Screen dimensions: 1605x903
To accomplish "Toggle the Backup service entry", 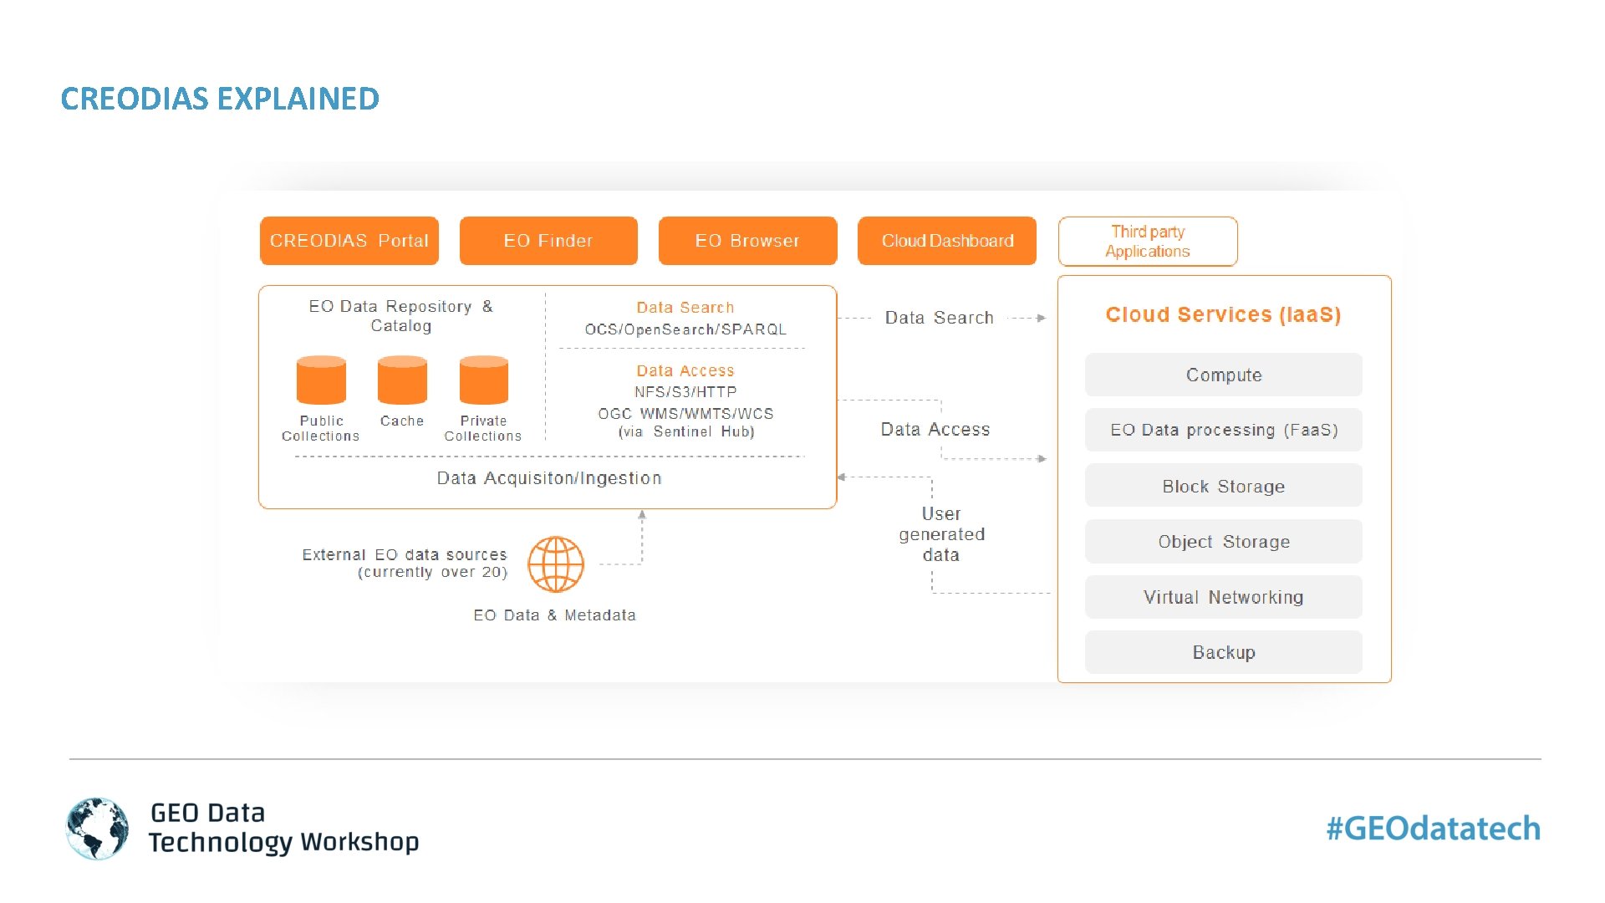I will tap(1223, 652).
